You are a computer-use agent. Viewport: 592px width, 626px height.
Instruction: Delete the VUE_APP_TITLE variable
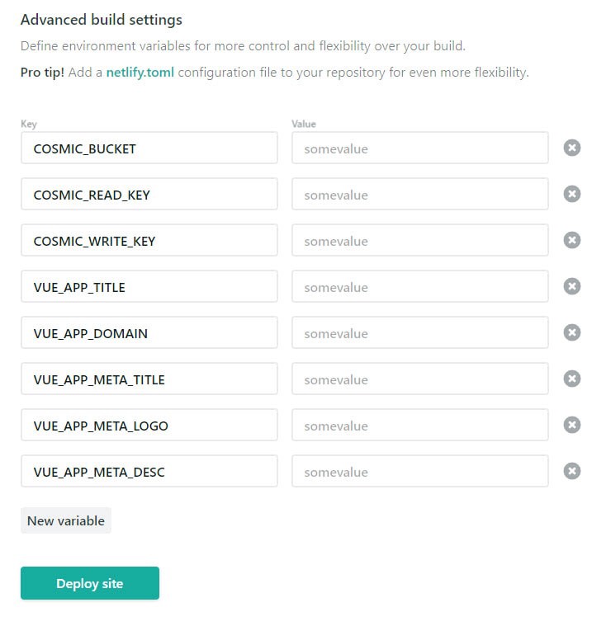[572, 286]
